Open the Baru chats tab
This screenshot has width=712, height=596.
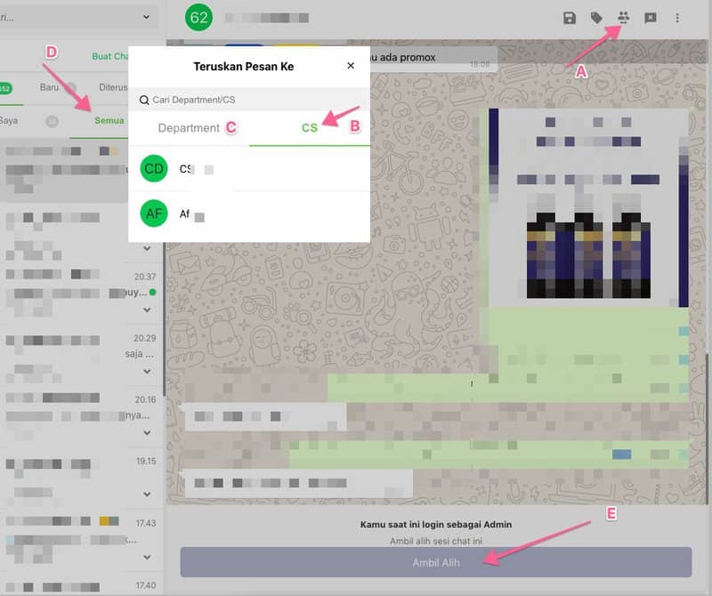click(49, 87)
